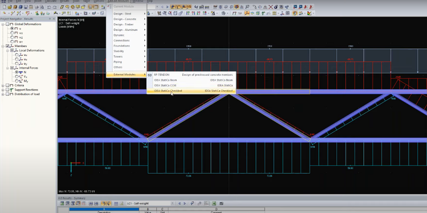
Task: Close the Project Navigator panel
Action: click(x=54, y=19)
